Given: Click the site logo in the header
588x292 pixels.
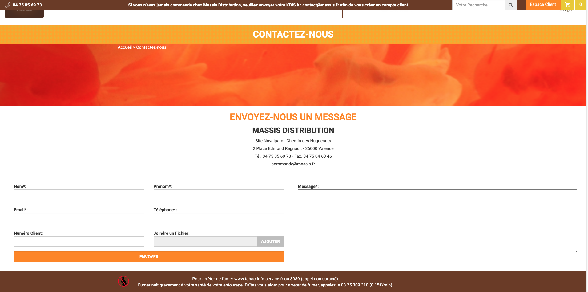Looking at the screenshot, I should click(24, 14).
